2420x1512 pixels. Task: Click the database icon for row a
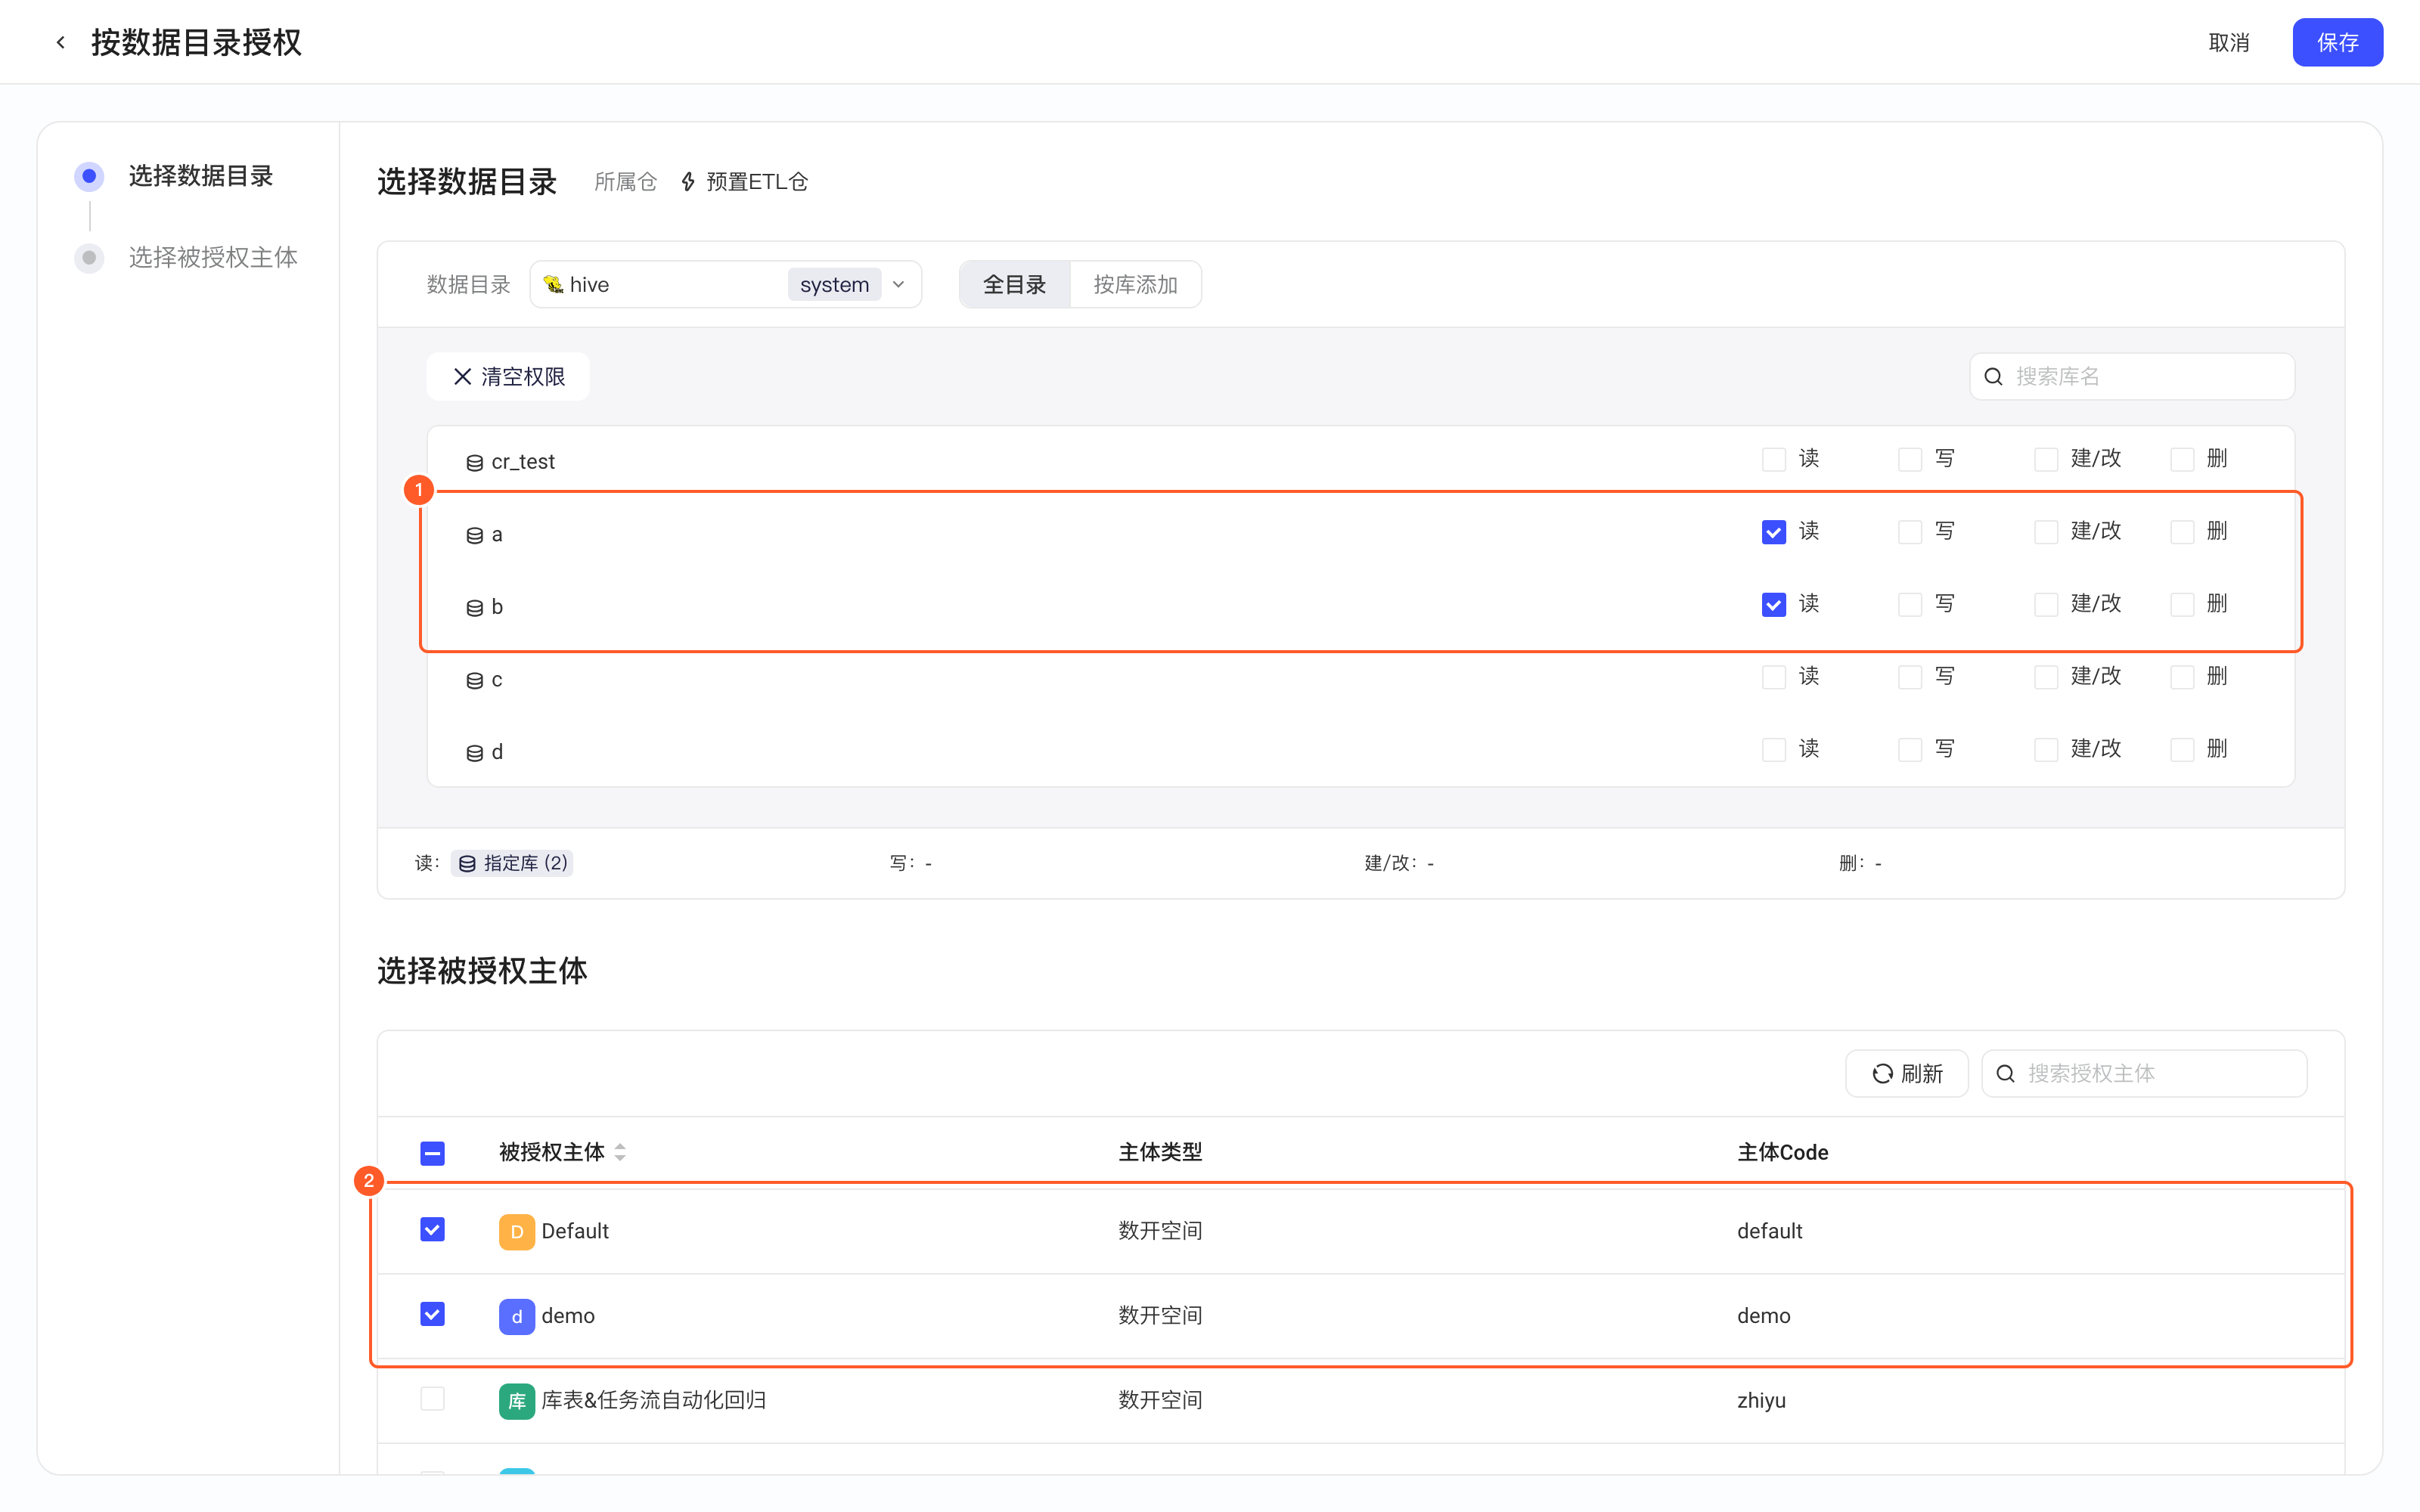pyautogui.click(x=474, y=535)
